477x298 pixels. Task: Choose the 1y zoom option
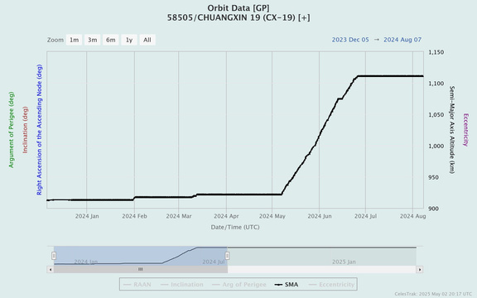[129, 40]
